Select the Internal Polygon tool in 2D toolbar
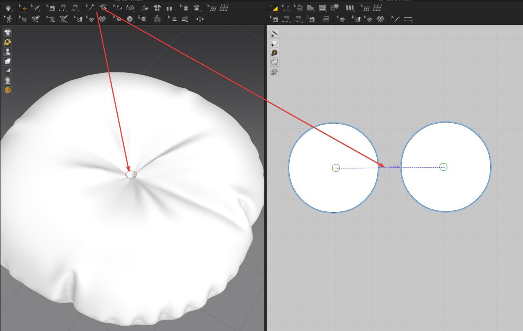523x331 pixels. coord(322,8)
